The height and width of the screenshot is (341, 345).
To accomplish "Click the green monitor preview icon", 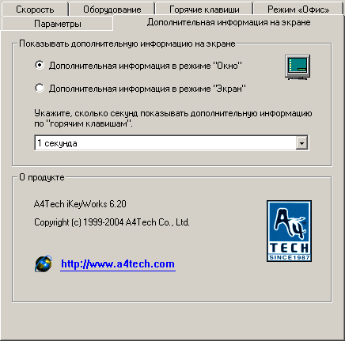I will point(298,67).
